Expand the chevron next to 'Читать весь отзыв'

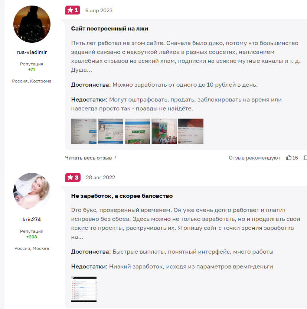coord(115,157)
